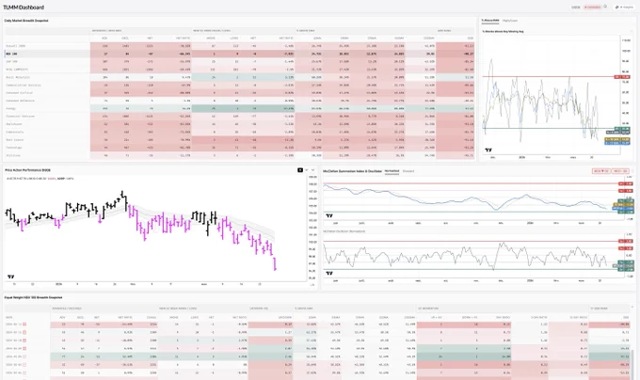Click the icon beside the top date in Equal Weight table
640x380 pixels.
[24, 325]
